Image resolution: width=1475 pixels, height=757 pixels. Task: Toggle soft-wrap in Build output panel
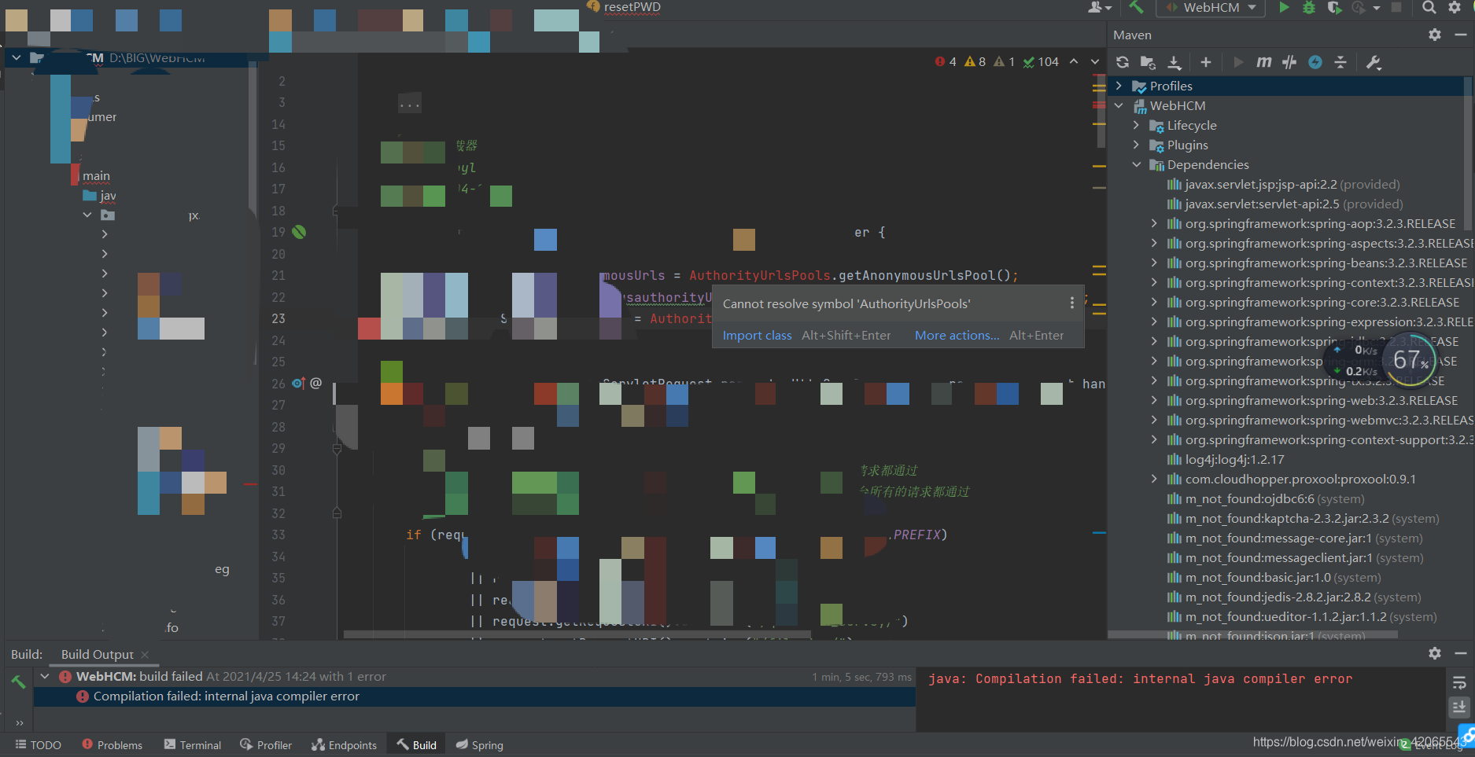pyautogui.click(x=1459, y=683)
